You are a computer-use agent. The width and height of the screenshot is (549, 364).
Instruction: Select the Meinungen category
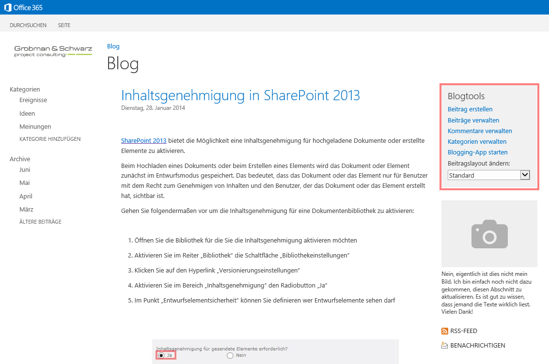[35, 127]
